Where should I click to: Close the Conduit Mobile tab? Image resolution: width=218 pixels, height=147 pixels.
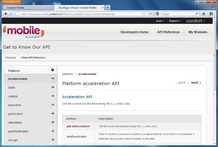pos(51,8)
